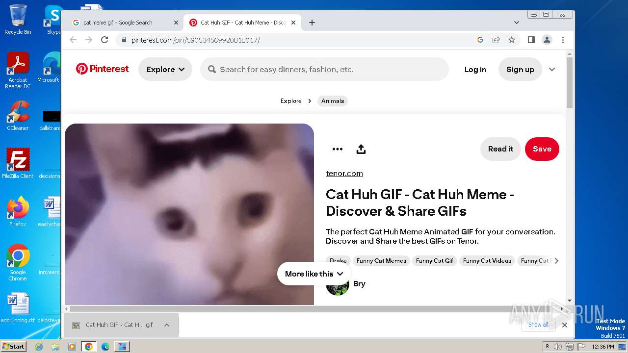
Task: Open the addrunning.rtf desktop file
Action: tap(18, 308)
